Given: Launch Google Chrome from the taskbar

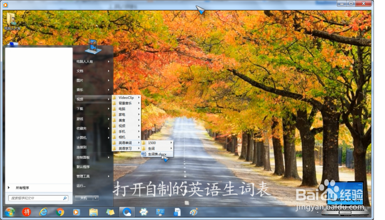Looking at the screenshot, I should [x=60, y=212].
